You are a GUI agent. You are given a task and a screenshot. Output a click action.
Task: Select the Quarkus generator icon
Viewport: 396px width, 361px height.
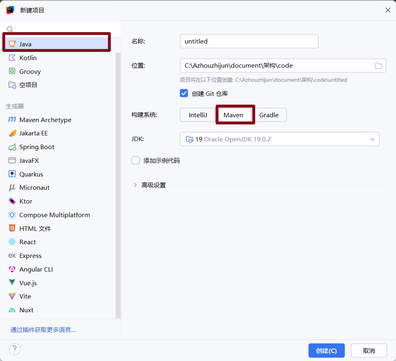tap(12, 174)
